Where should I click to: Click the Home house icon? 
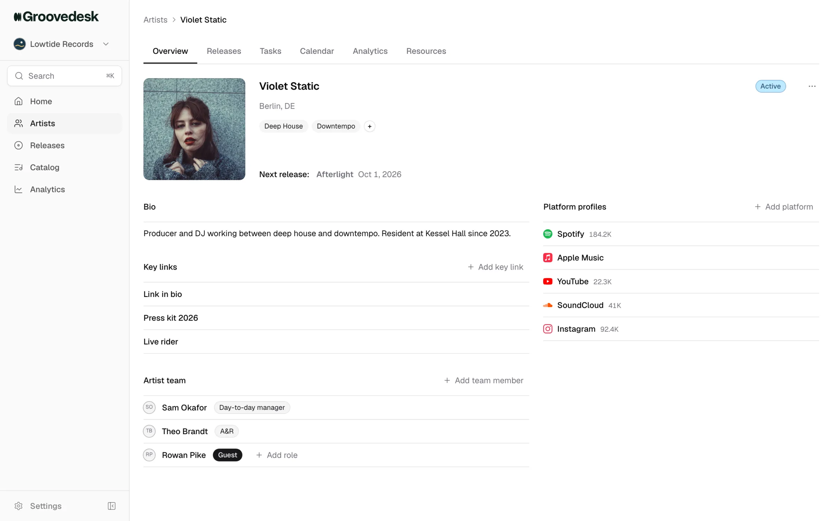pyautogui.click(x=18, y=101)
